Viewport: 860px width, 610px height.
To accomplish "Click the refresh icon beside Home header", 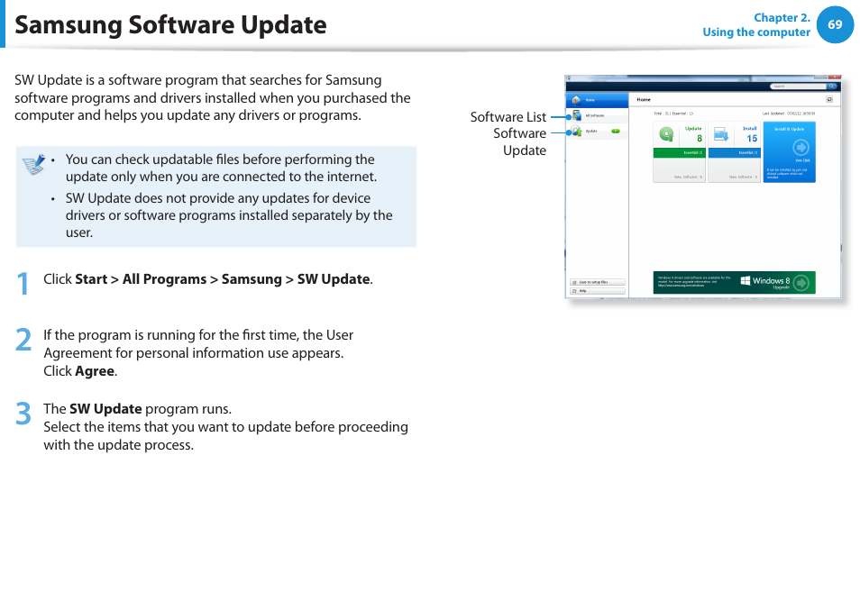I will (829, 99).
